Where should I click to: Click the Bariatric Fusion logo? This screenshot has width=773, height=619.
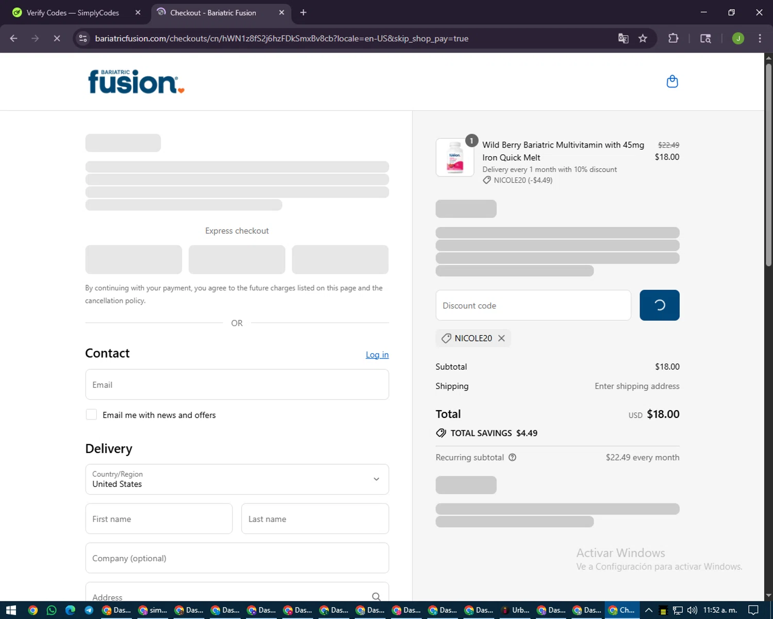click(x=136, y=82)
